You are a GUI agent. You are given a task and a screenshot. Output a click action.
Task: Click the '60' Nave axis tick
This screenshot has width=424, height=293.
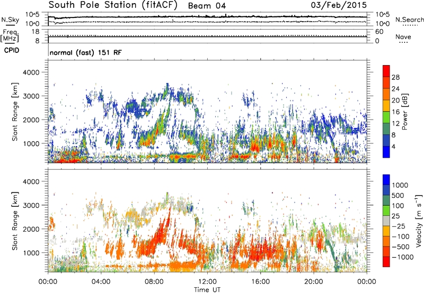point(379,32)
